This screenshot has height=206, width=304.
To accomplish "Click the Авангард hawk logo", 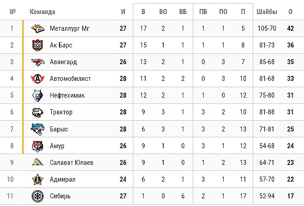I will click(37, 62).
